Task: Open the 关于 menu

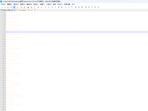Action: pos(73,4)
